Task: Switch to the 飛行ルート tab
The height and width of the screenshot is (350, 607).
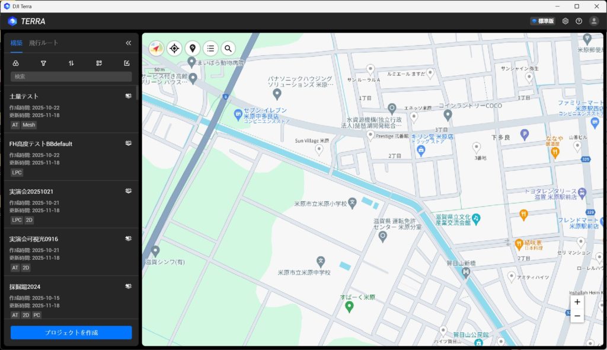Action: (x=43, y=43)
